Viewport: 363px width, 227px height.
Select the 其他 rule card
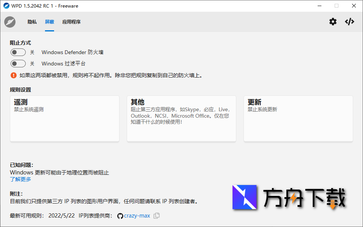click(181, 118)
